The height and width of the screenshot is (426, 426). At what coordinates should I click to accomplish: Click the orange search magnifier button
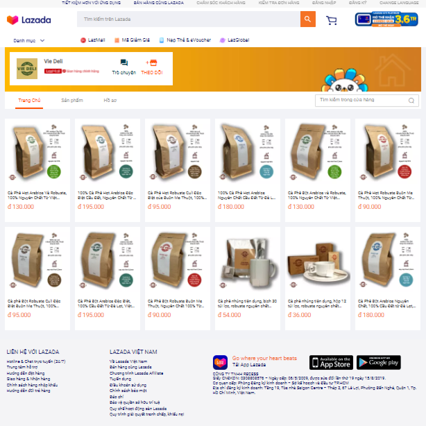(308, 19)
